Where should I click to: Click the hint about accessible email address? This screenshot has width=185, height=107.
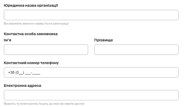coord(44,104)
